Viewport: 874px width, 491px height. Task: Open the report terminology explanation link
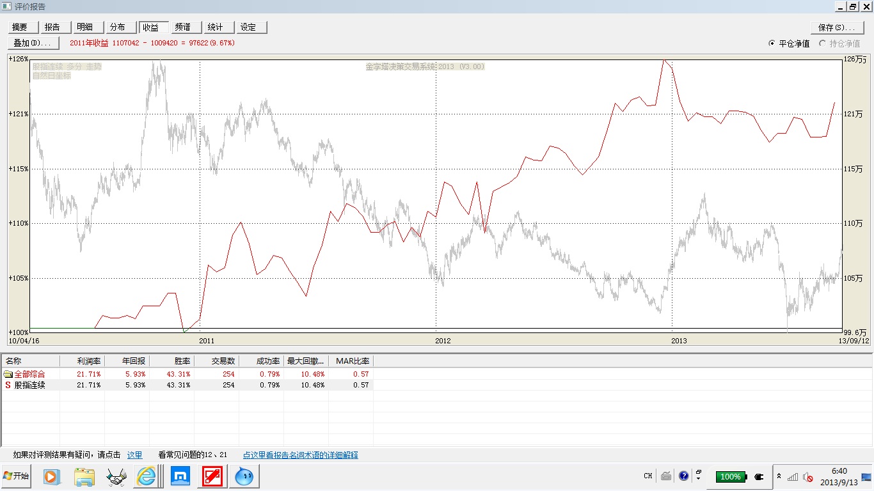300,455
